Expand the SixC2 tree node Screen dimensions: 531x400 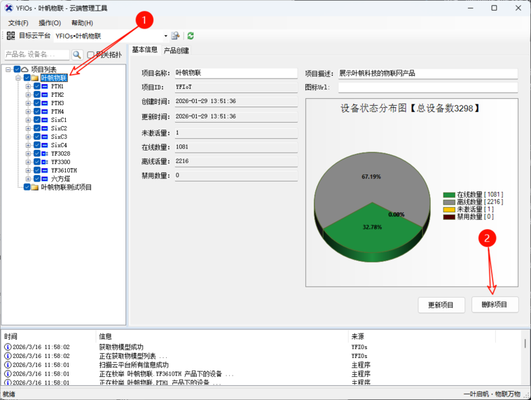[x=28, y=128]
